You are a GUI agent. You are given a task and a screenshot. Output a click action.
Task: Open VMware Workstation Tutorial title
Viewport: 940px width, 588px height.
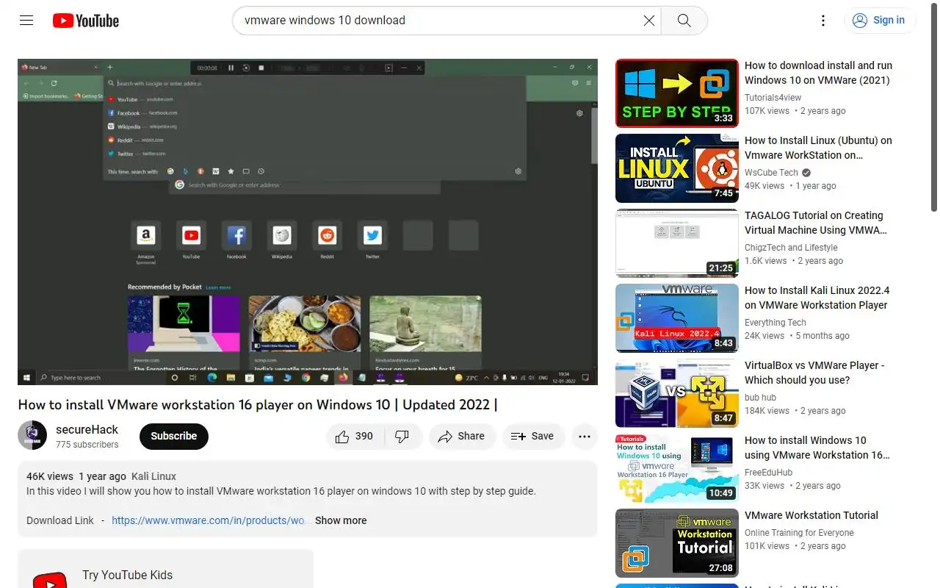811,515
